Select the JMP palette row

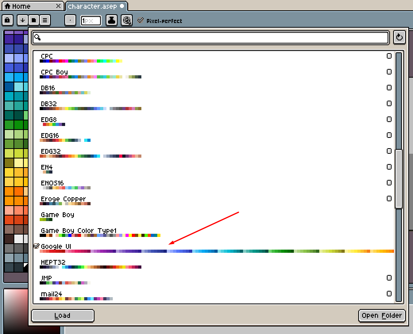click(213, 280)
